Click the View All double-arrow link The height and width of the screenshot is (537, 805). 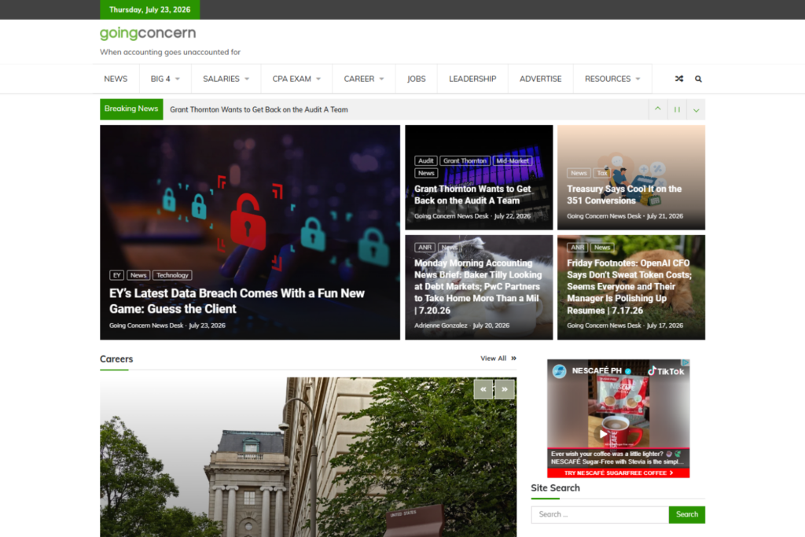(498, 359)
